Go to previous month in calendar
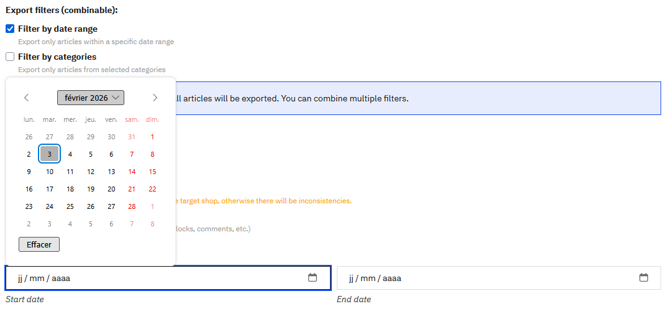The image size is (668, 314). tap(26, 98)
